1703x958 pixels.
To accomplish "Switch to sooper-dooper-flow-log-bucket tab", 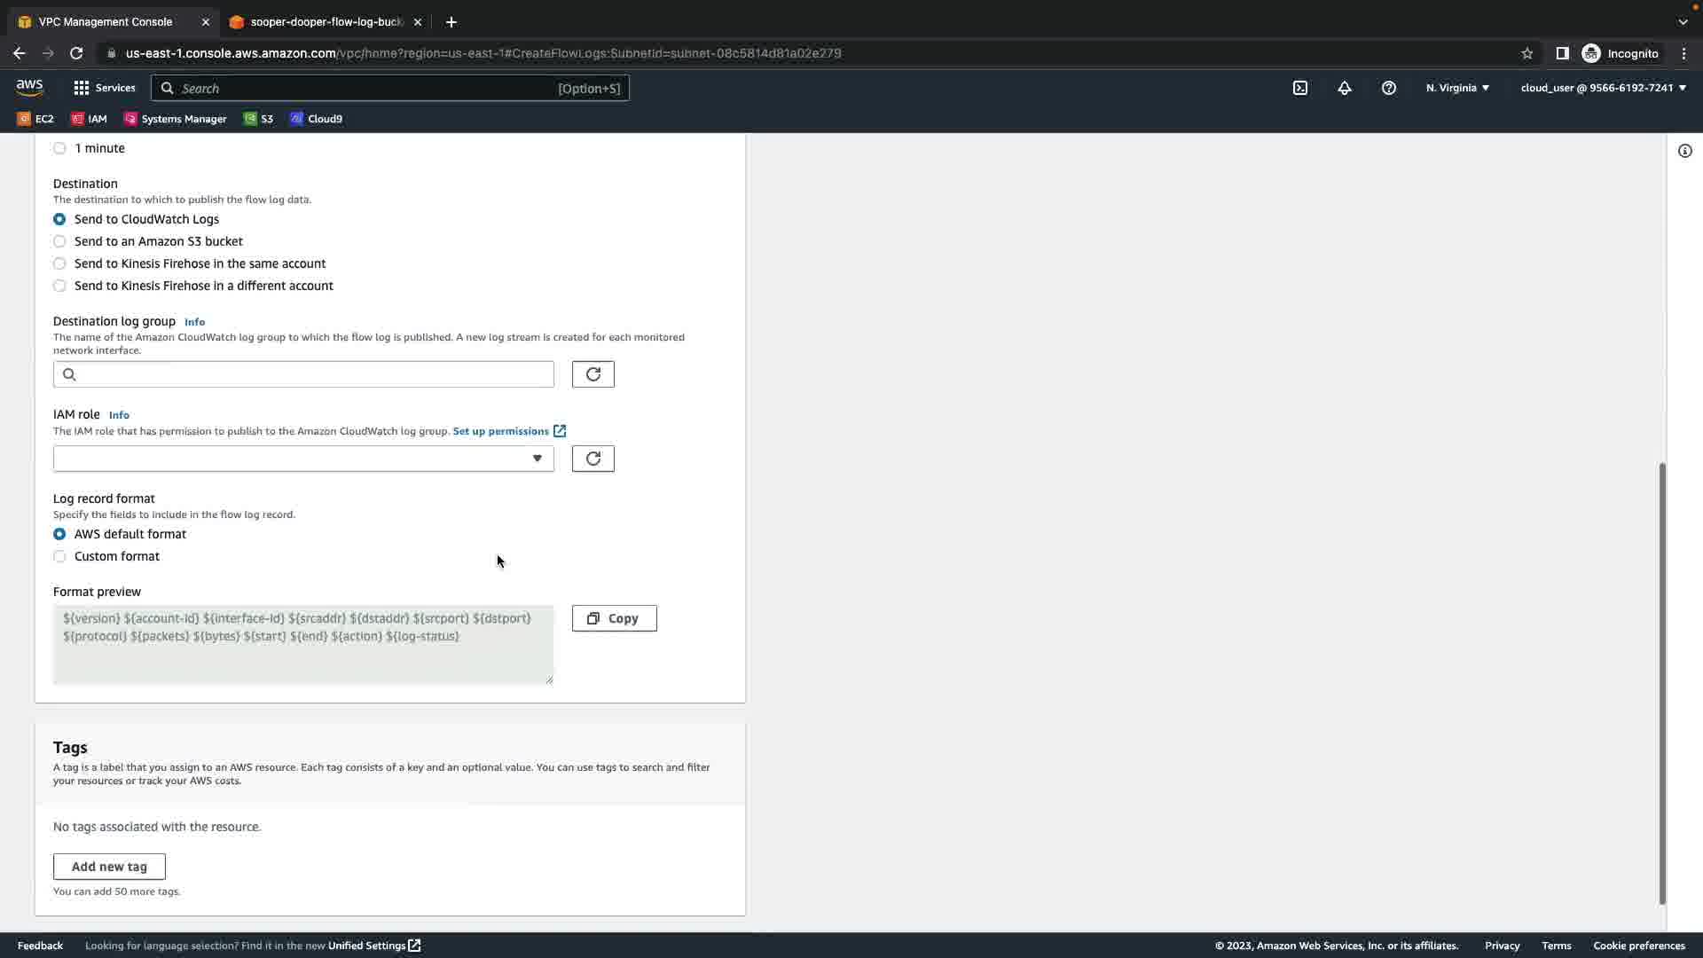I will [326, 21].
